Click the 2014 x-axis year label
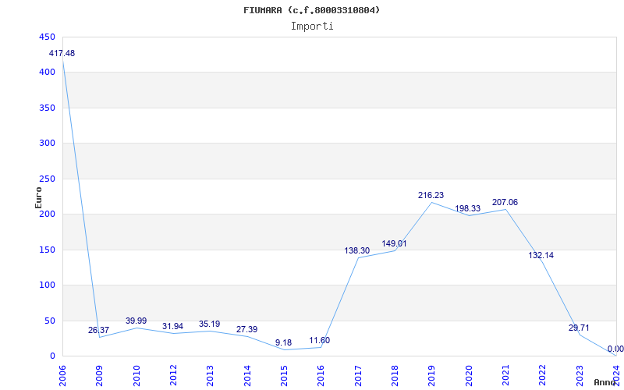The height and width of the screenshot is (390, 624). (247, 375)
